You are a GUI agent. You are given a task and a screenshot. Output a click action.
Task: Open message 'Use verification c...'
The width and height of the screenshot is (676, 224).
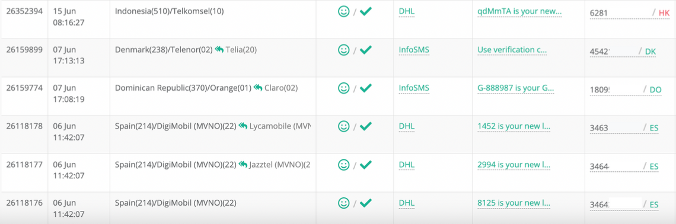click(512, 50)
